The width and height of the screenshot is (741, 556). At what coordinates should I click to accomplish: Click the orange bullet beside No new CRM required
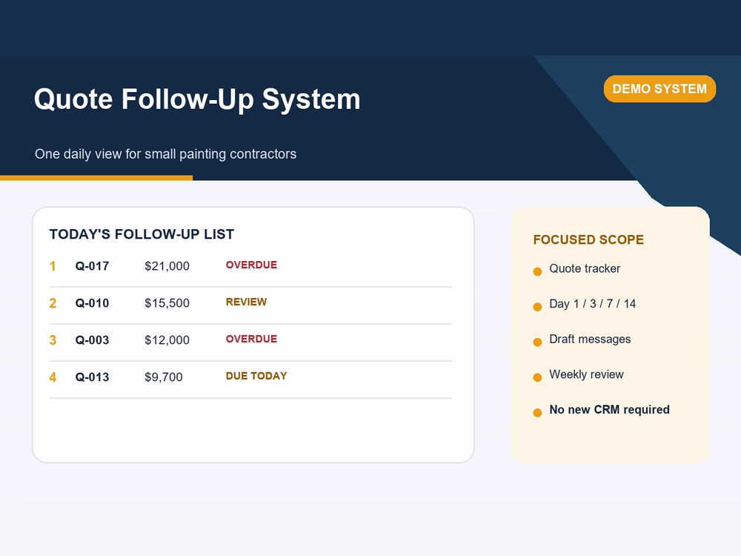pos(537,413)
